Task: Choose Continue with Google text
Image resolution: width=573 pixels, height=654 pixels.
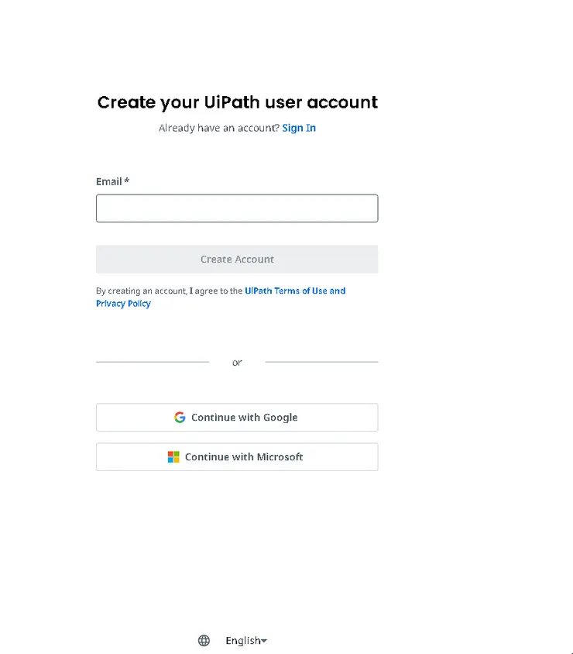Action: point(245,417)
